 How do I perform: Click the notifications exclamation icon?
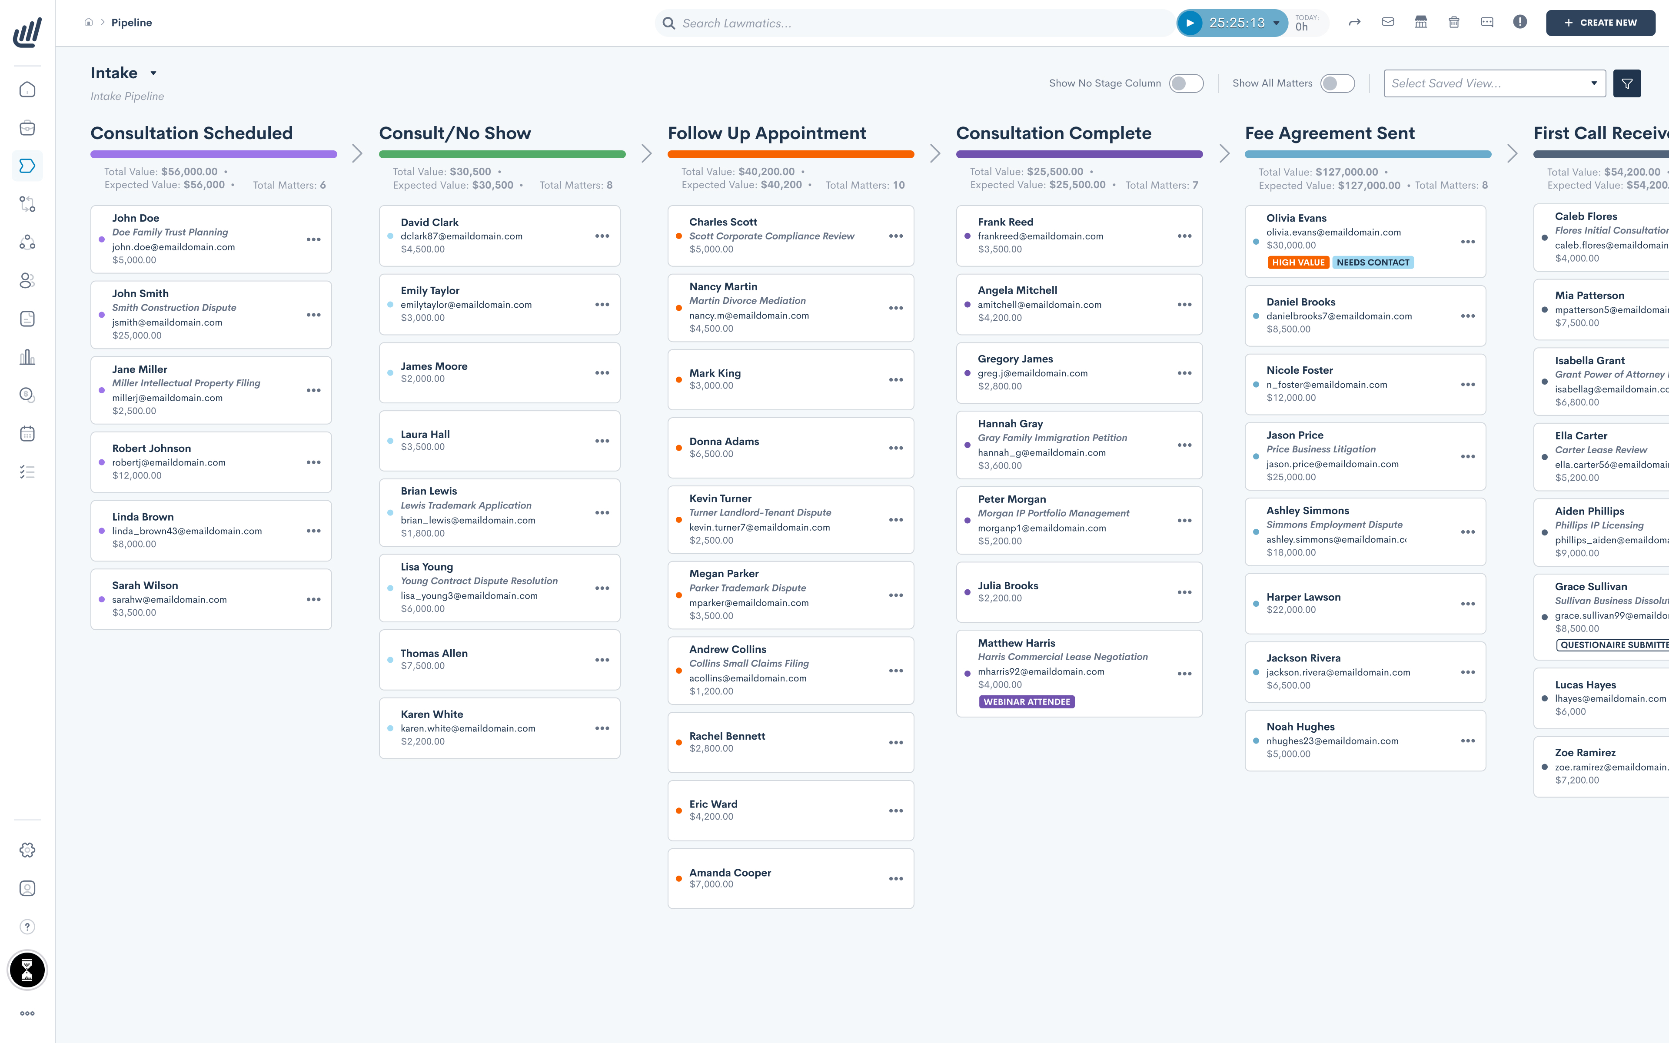[x=1521, y=22]
